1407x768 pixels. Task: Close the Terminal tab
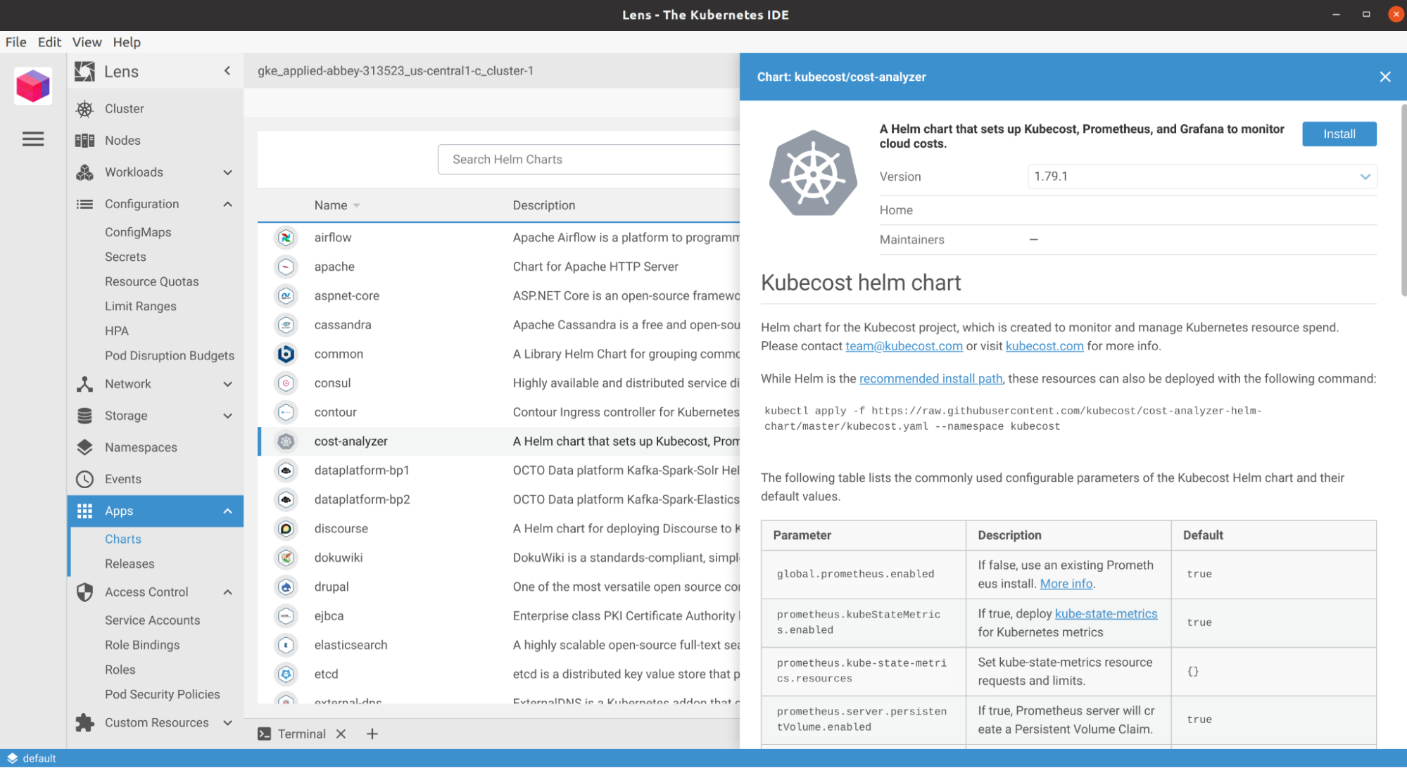341,734
